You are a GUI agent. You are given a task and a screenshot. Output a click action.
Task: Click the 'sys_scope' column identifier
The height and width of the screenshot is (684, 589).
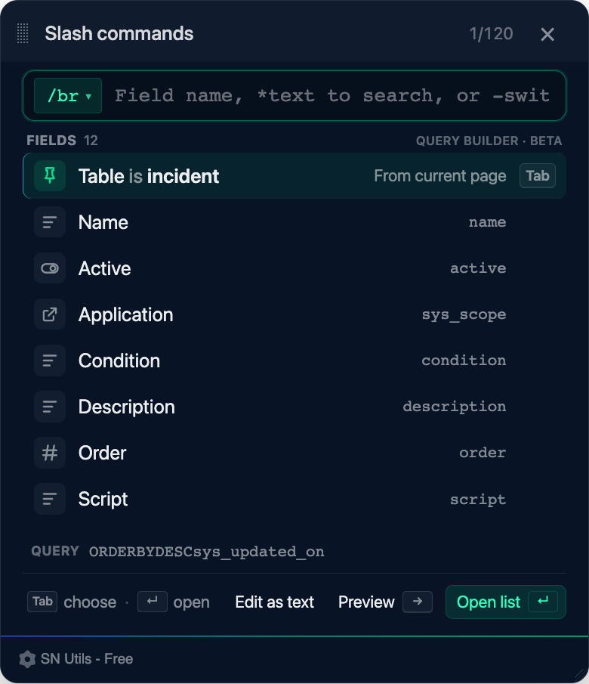coord(464,314)
